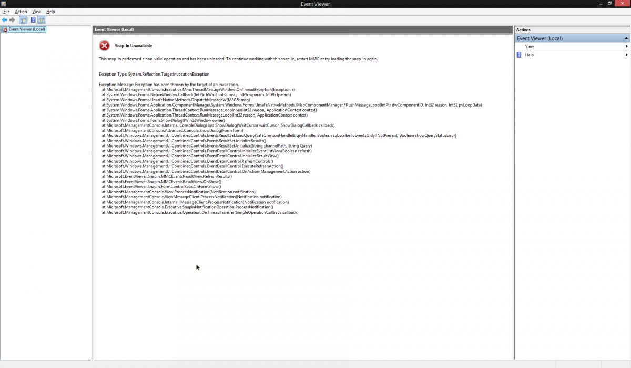Restore down the Event Viewer window
Viewport: 631px width, 368px height.
point(610,3)
